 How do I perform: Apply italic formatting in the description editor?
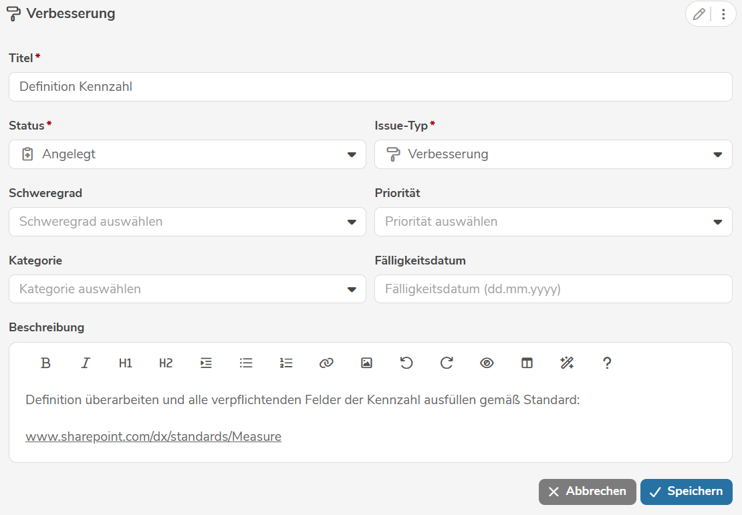tap(86, 363)
